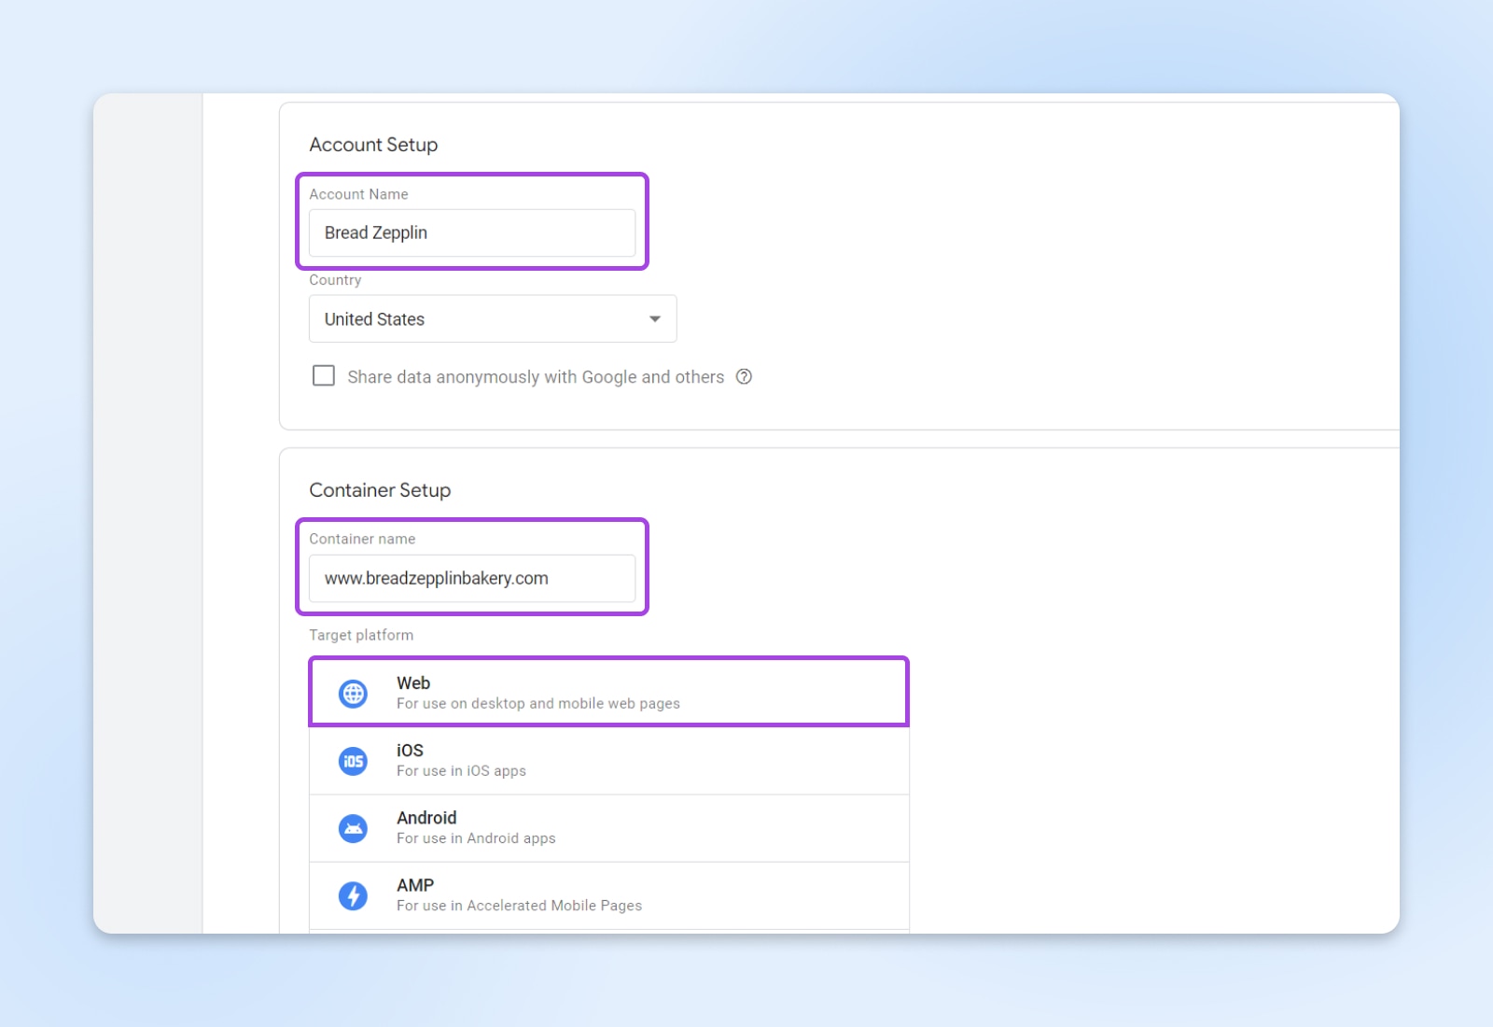This screenshot has width=1493, height=1027.
Task: Open help icon beside Share data option
Action: (744, 377)
